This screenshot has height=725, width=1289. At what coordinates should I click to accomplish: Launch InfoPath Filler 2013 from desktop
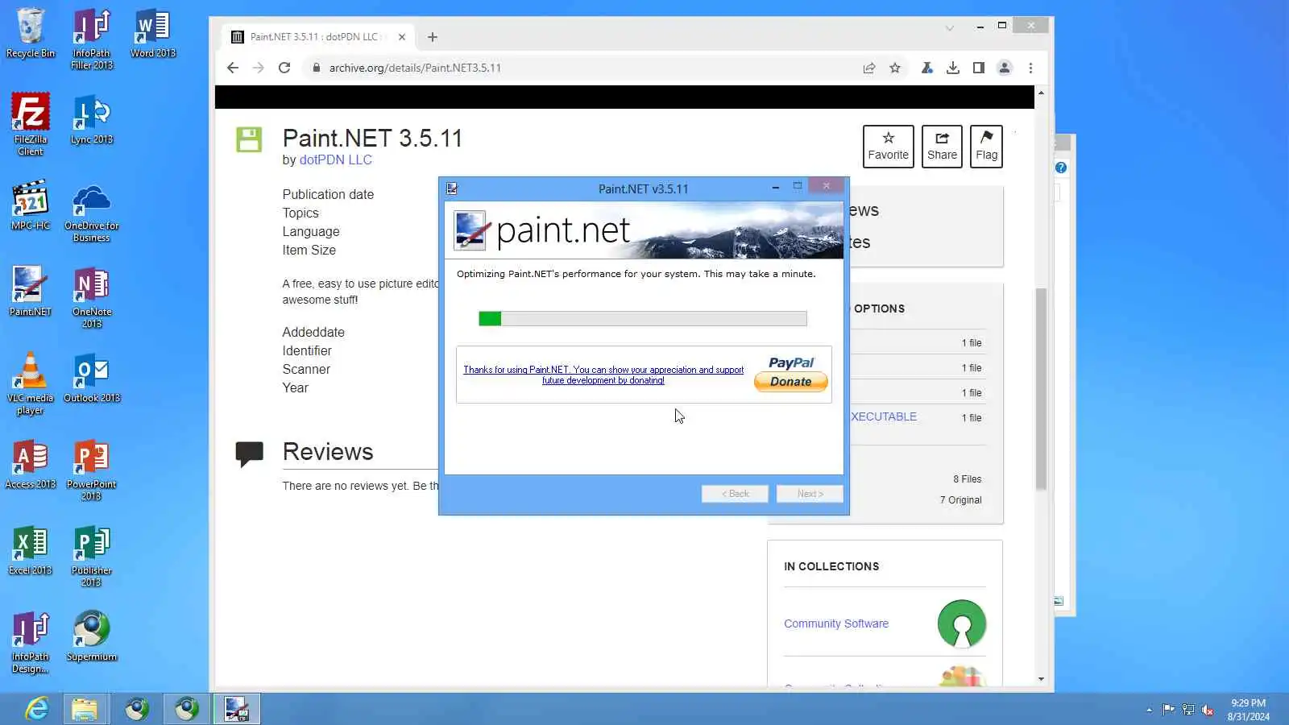[92, 39]
